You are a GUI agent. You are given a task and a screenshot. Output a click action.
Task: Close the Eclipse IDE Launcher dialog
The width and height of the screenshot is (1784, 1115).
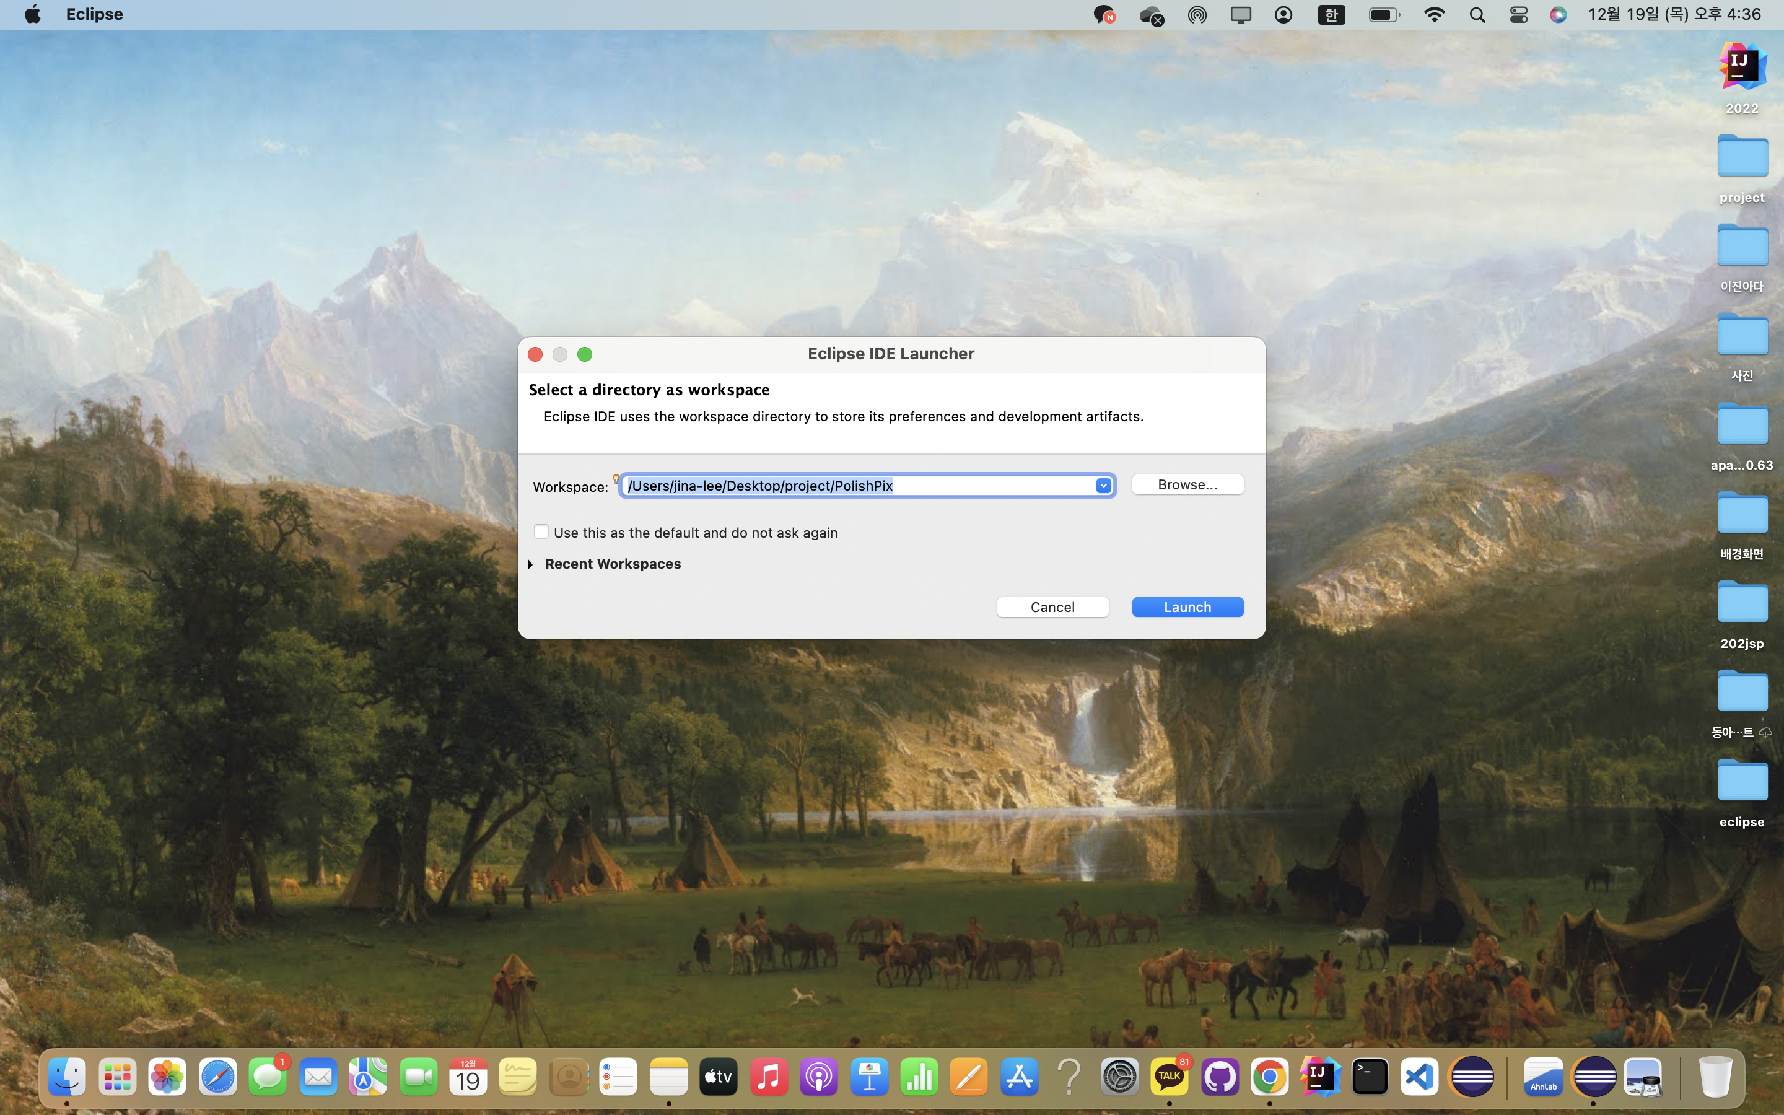[535, 355]
